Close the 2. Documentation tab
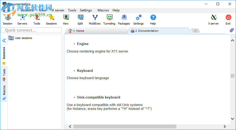 tap(186, 30)
